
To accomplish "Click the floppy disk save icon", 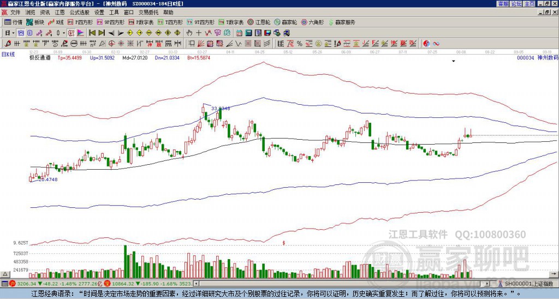I will 267,33.
